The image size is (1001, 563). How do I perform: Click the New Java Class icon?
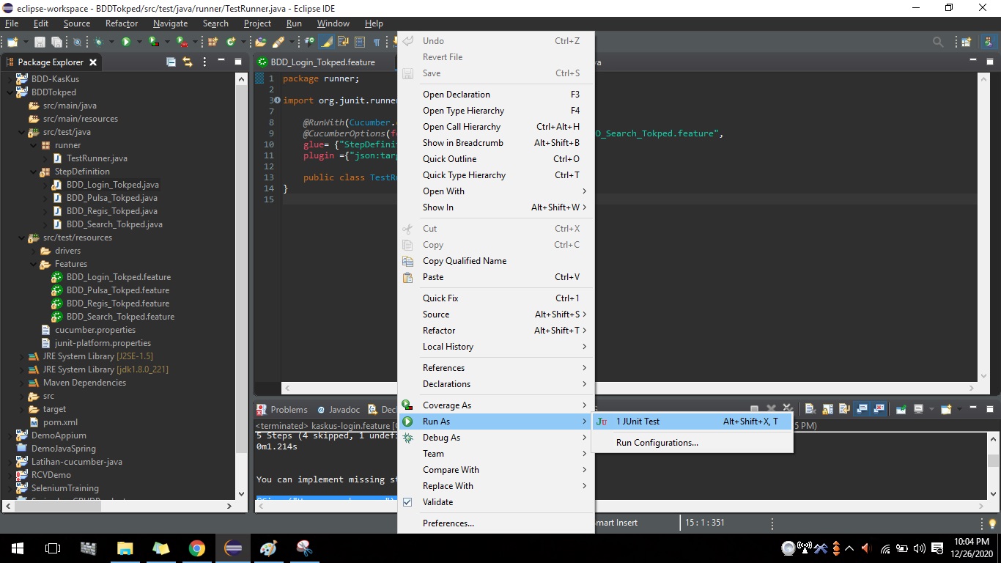231,42
